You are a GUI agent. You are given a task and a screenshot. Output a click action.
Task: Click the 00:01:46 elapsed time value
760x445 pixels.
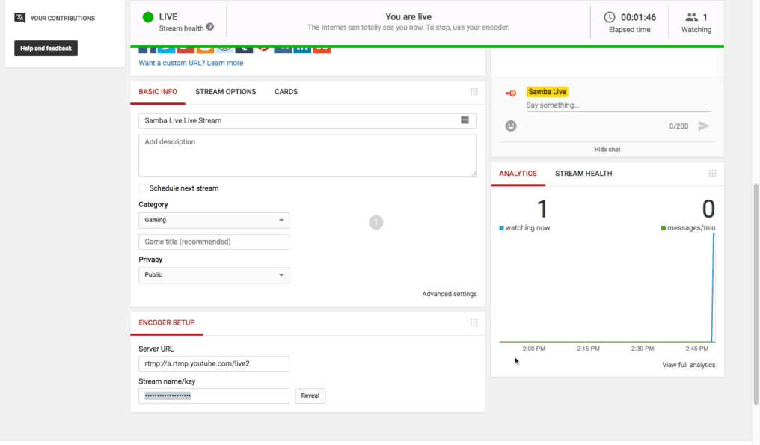click(638, 17)
